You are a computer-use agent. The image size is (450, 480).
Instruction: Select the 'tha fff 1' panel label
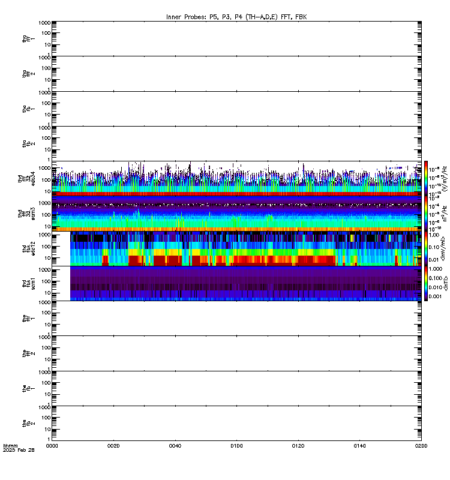point(28,38)
